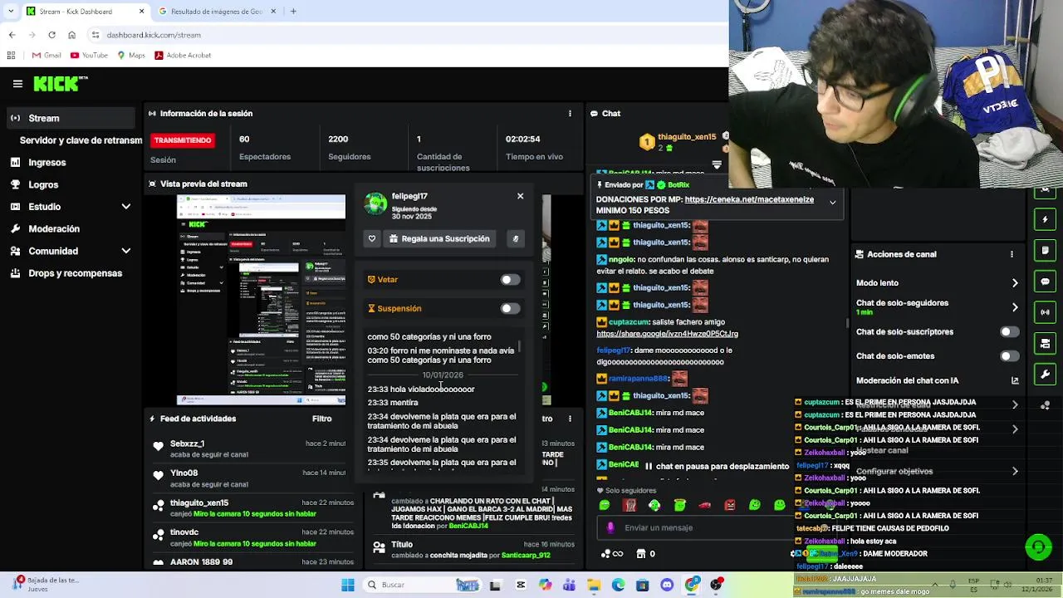
Task: Click the channel points infinity icon
Action: (612, 554)
